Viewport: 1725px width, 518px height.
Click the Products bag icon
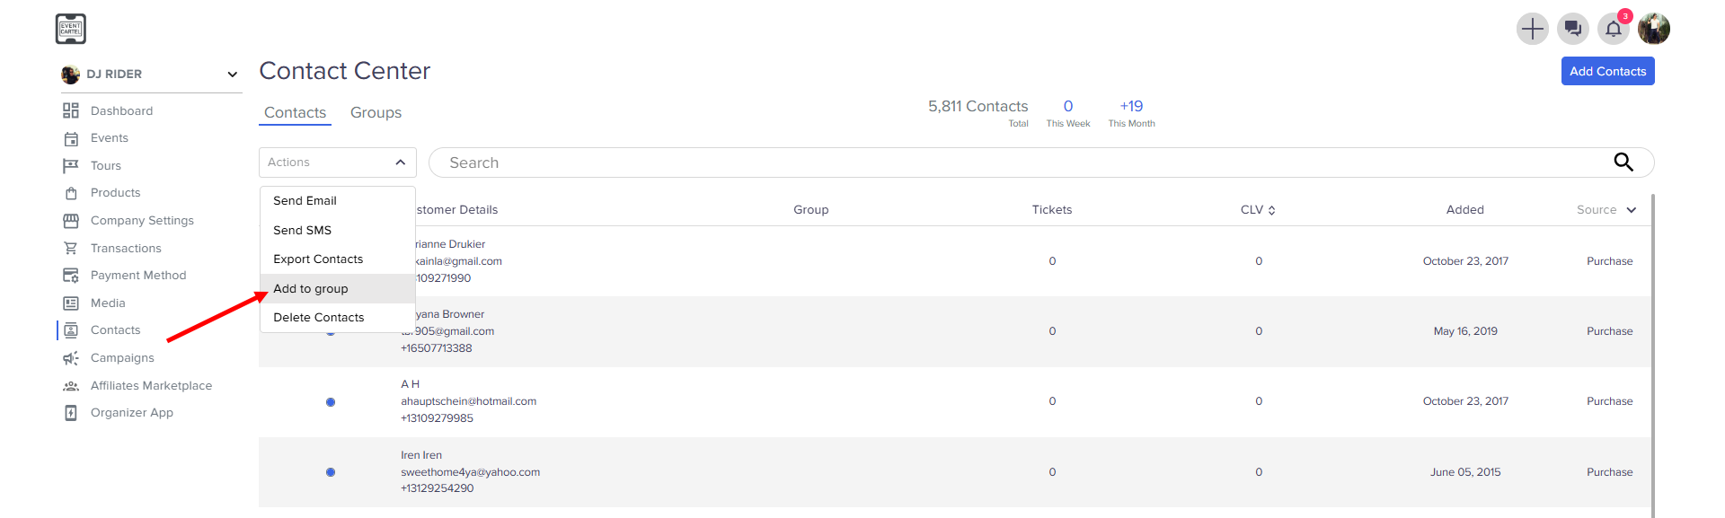(x=71, y=193)
